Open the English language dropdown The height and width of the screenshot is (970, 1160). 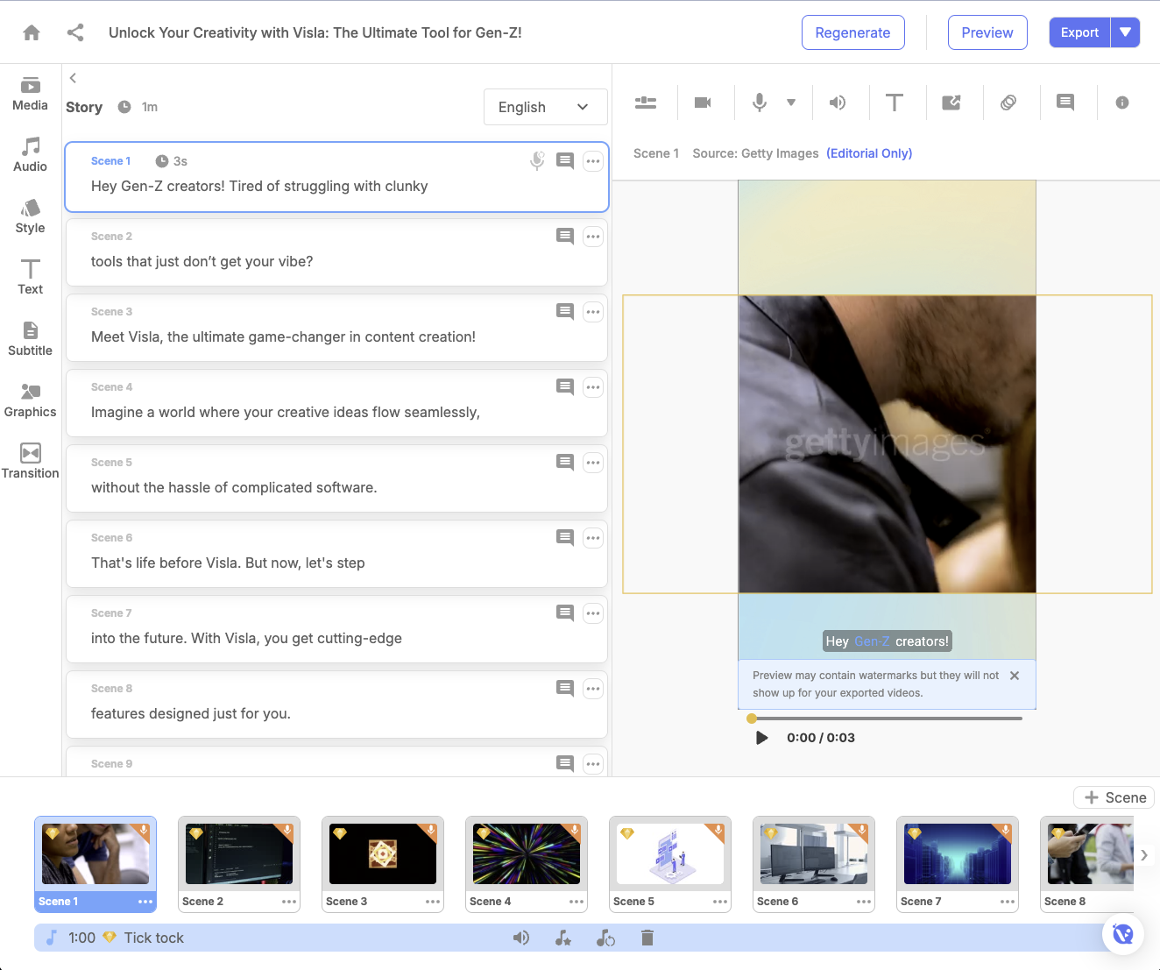(545, 107)
